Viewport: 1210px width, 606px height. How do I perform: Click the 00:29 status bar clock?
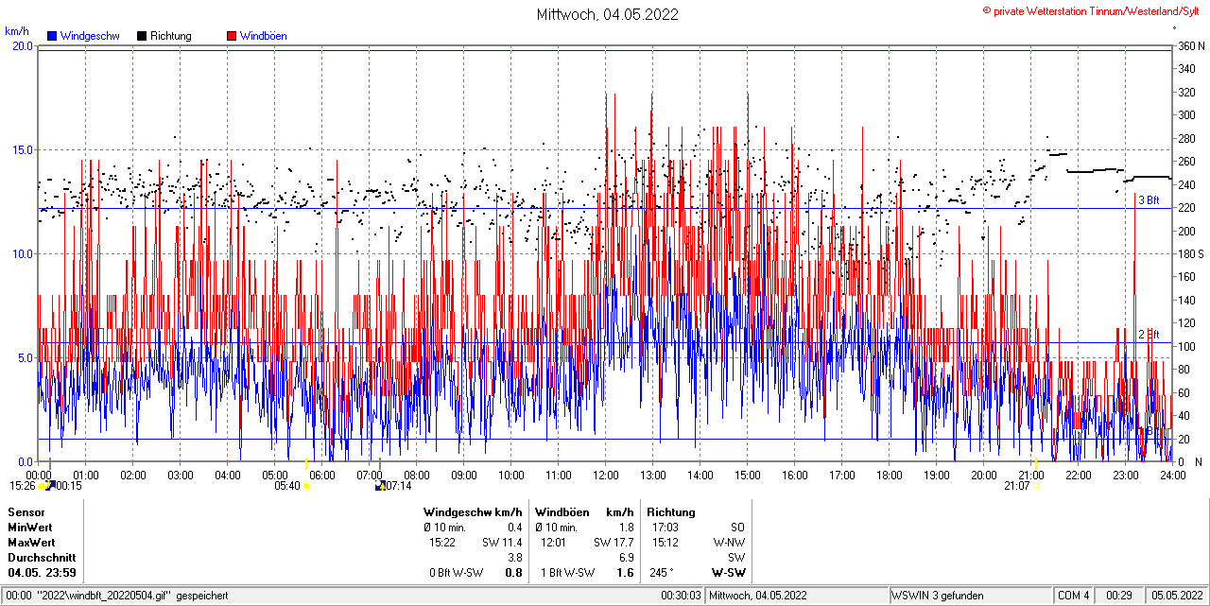point(1119,596)
